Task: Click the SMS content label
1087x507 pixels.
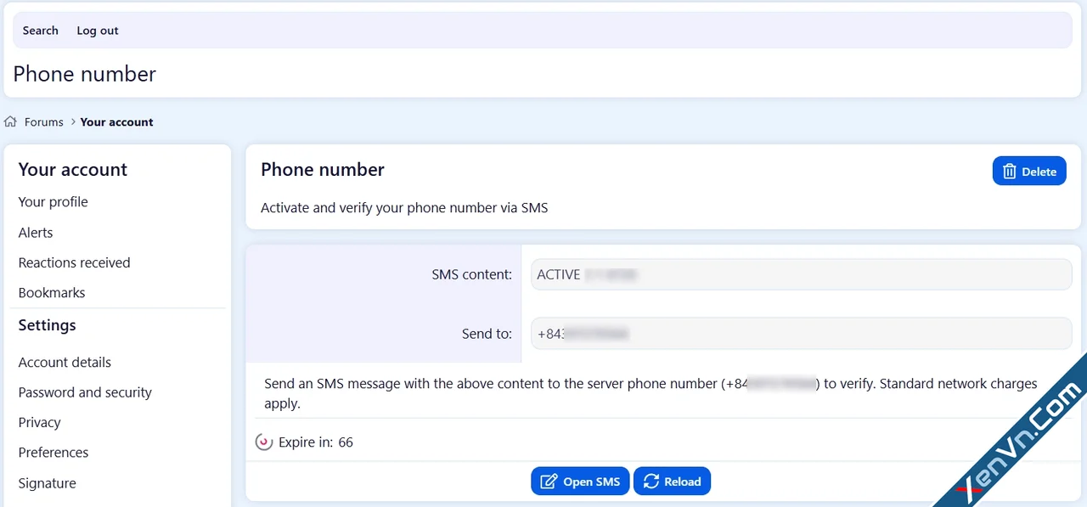Action: coord(472,274)
